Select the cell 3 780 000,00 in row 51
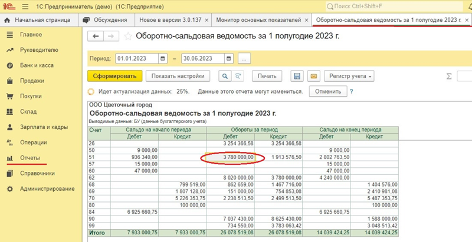472x242 pixels. [x=231, y=157]
